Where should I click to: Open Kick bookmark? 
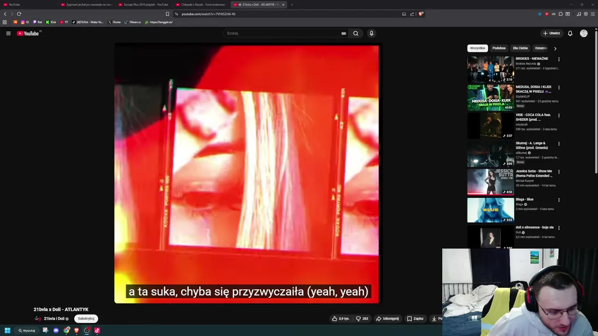tap(51, 22)
